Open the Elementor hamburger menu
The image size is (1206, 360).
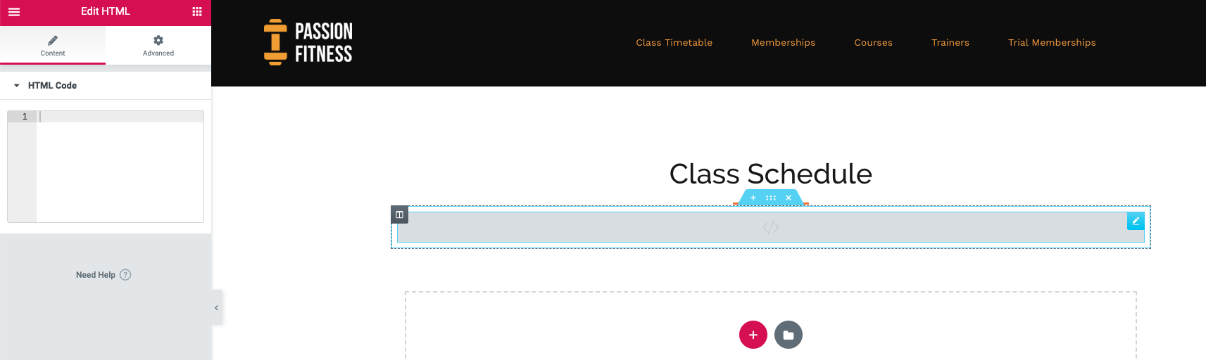click(14, 11)
